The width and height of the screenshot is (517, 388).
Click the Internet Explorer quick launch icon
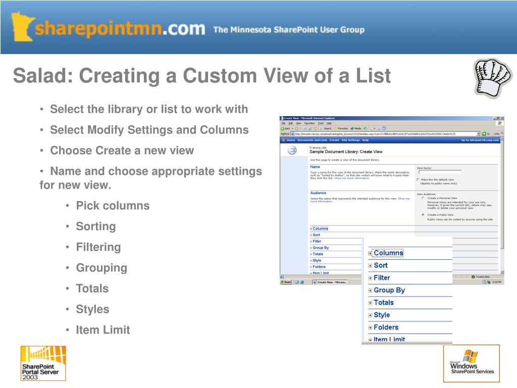tap(302, 282)
